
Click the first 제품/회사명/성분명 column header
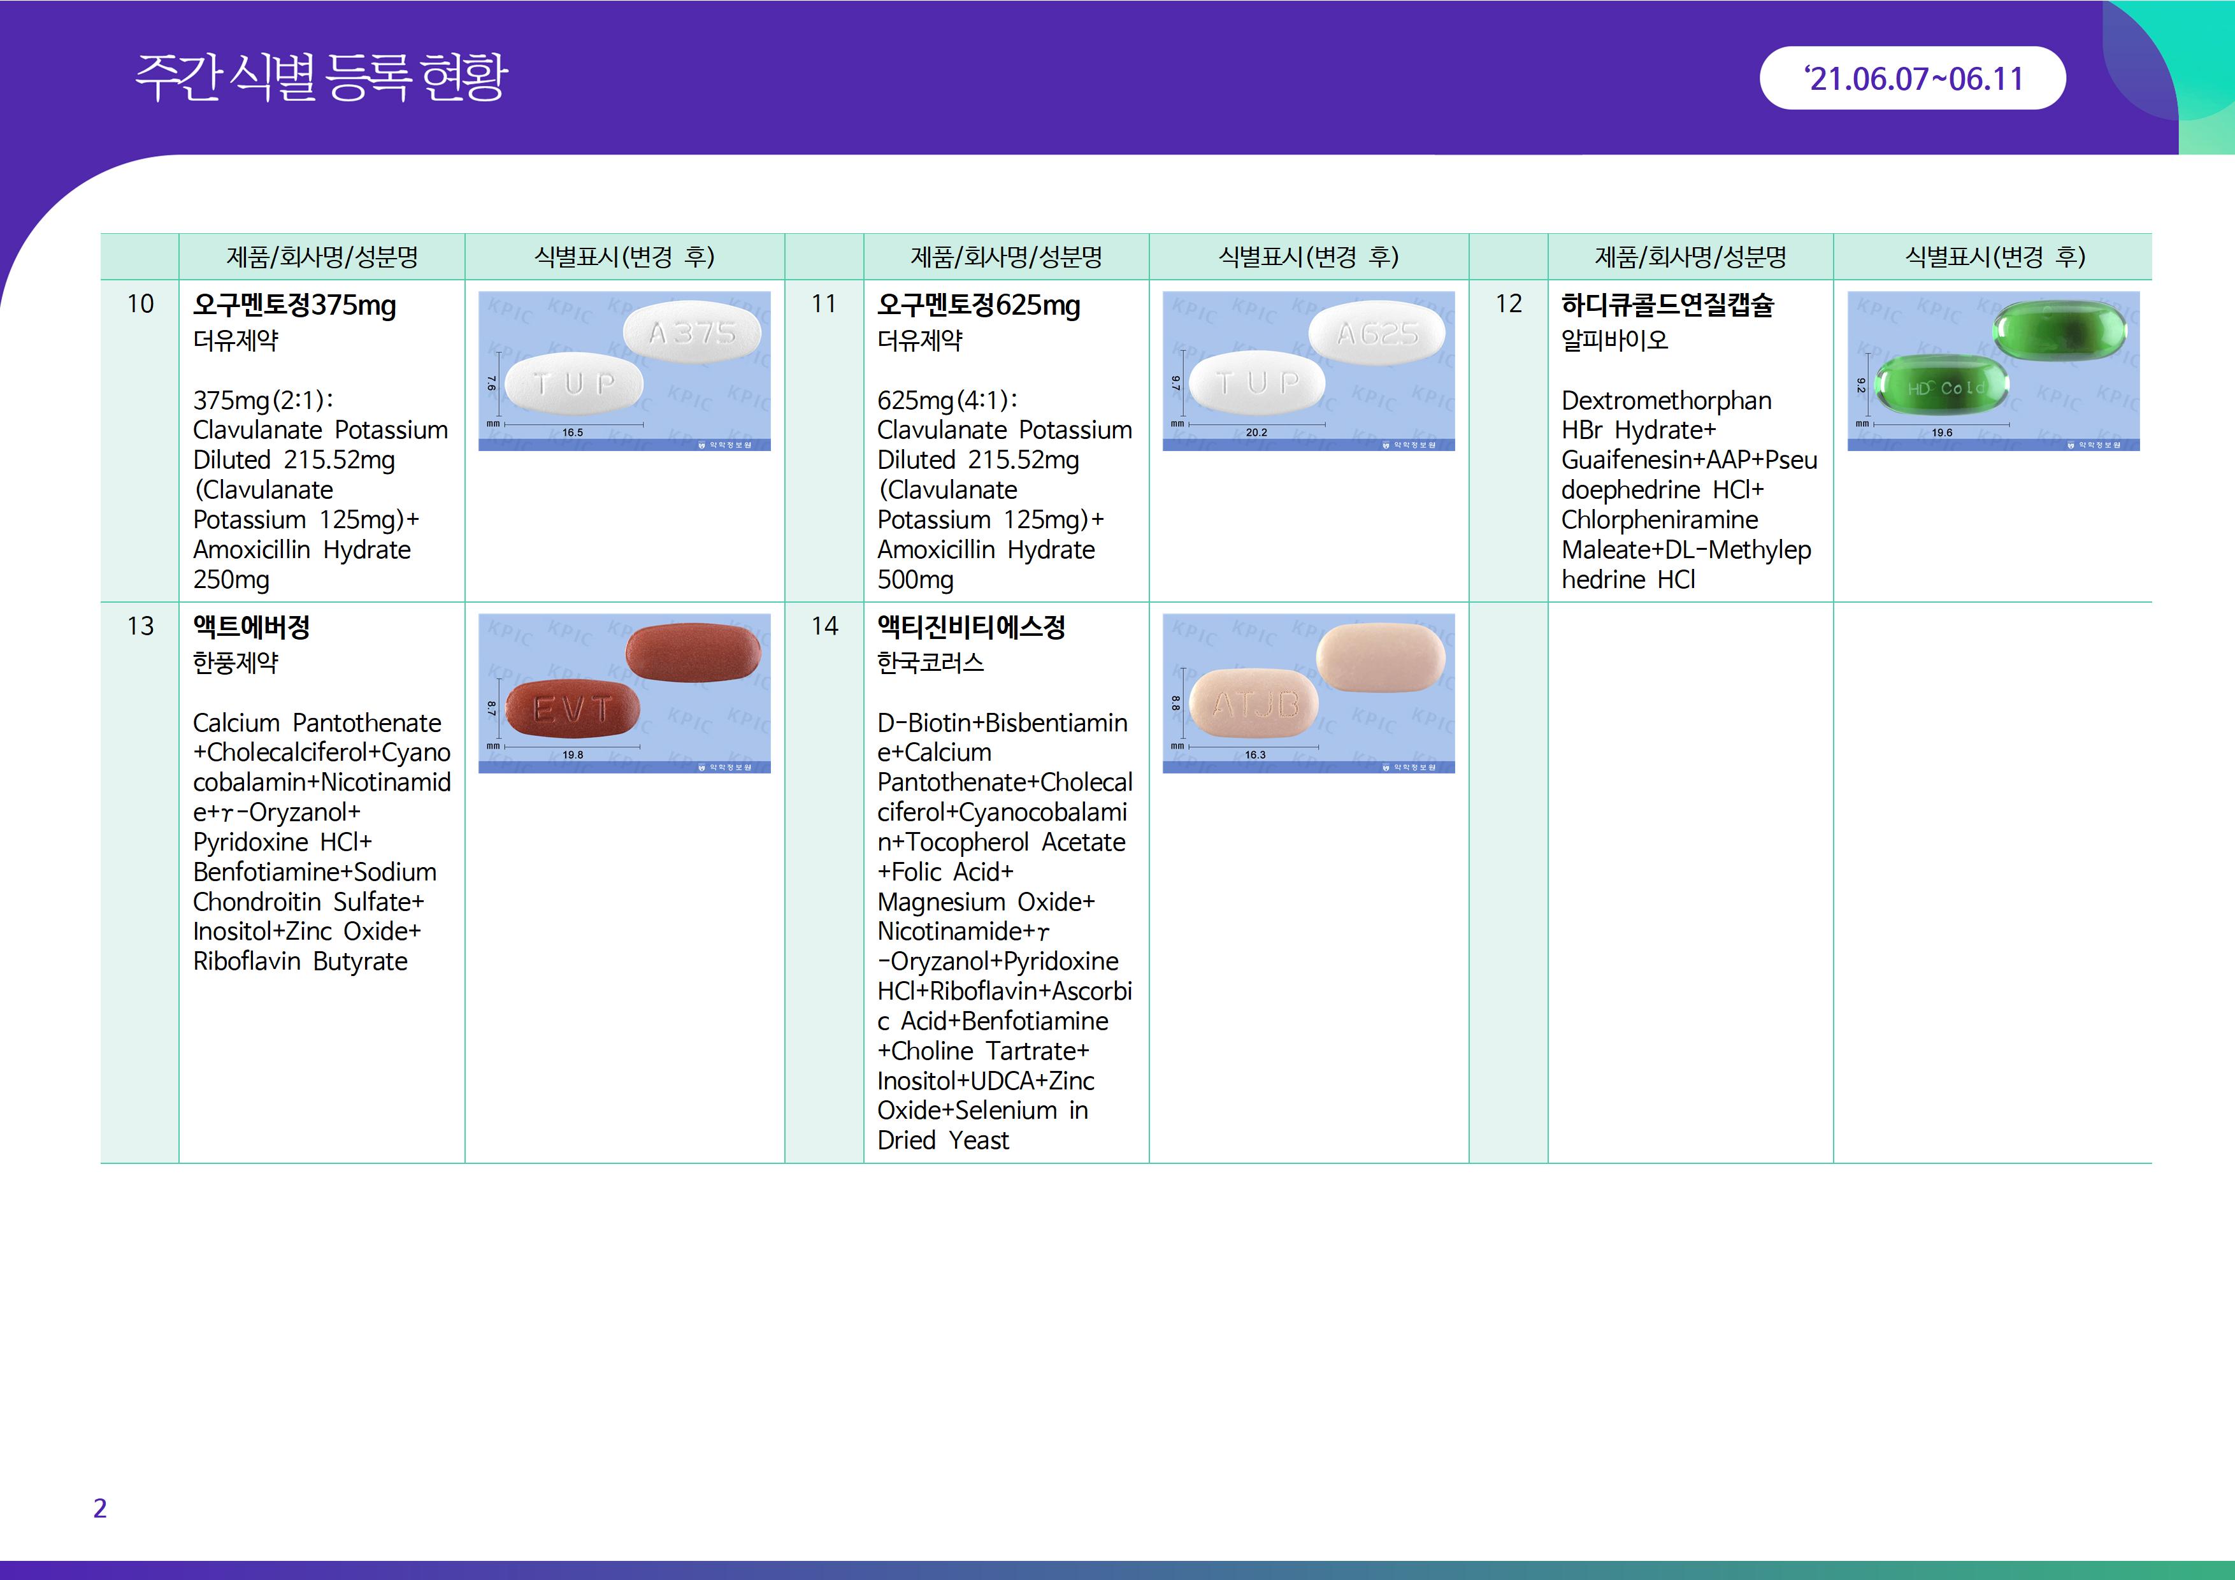[x=322, y=257]
